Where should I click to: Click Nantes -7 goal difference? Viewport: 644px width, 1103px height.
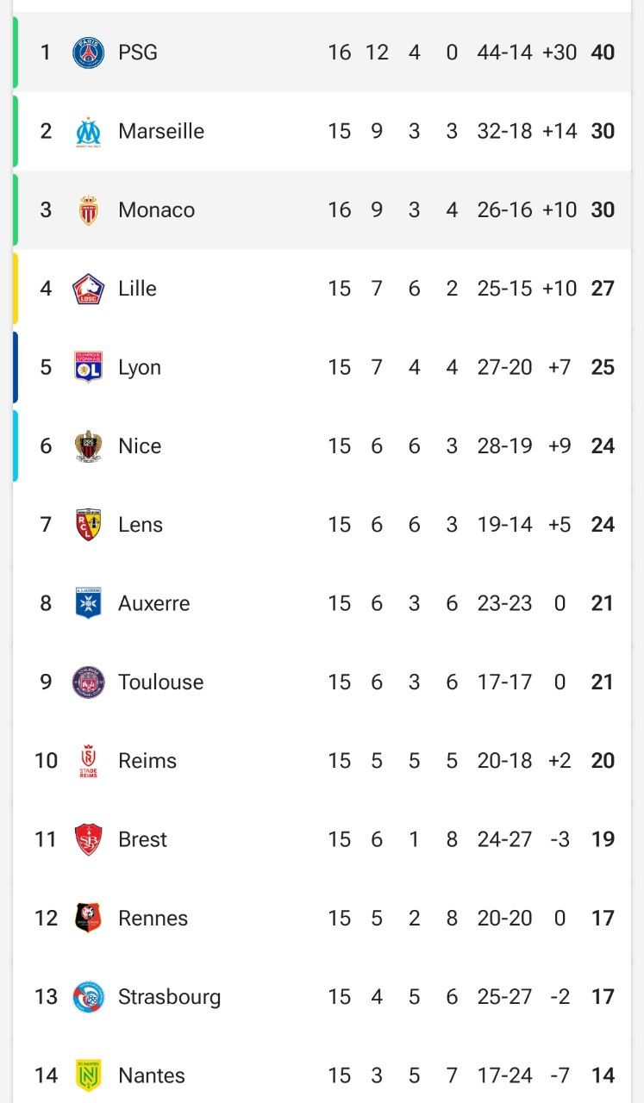[x=560, y=1075]
